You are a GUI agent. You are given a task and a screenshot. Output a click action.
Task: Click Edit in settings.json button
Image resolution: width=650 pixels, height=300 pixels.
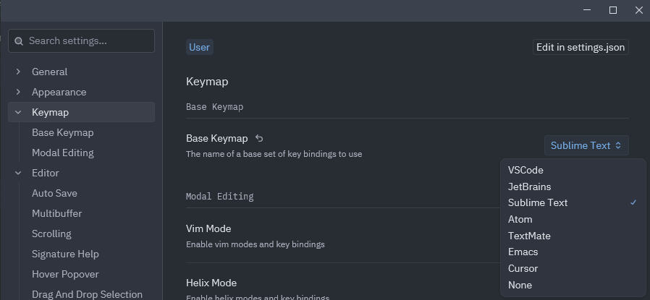pos(580,47)
